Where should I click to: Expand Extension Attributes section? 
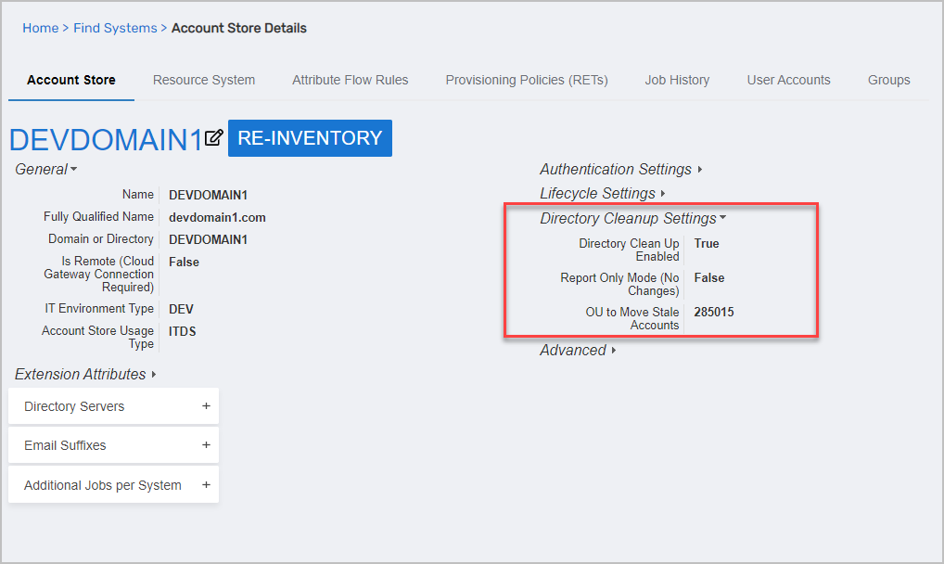[x=85, y=375]
